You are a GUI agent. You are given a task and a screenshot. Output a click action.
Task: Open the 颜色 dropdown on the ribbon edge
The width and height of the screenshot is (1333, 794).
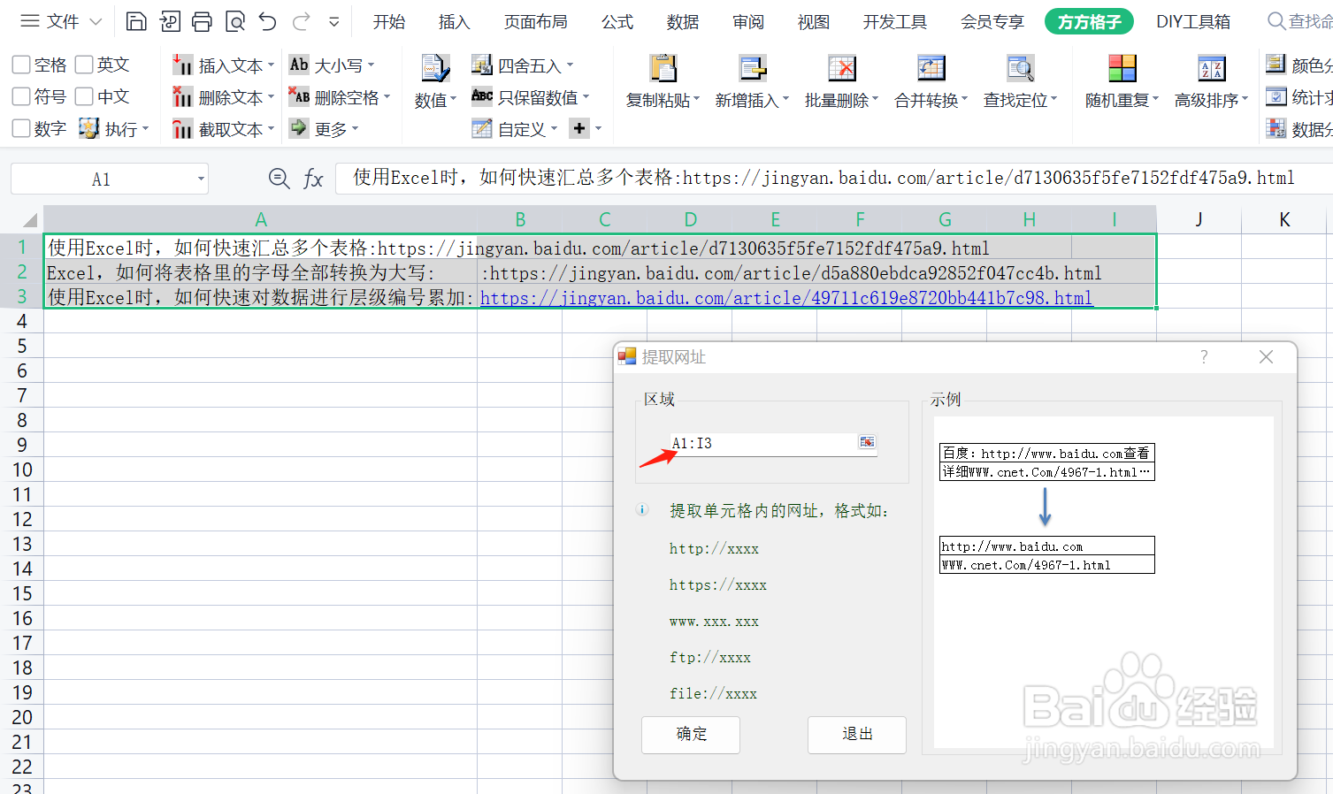(x=1299, y=65)
